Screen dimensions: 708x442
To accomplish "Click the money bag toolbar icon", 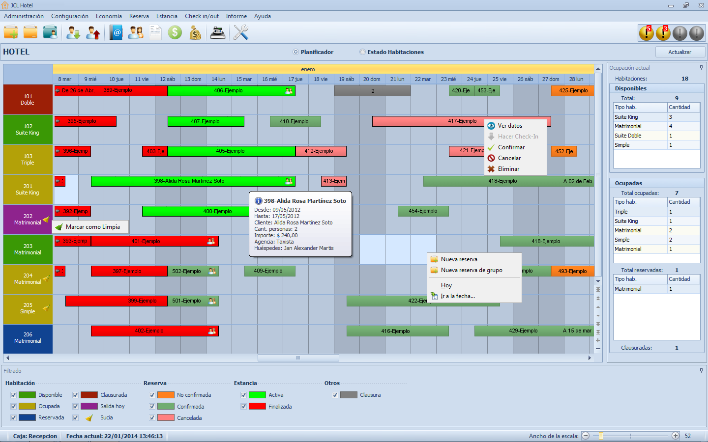I will point(195,33).
